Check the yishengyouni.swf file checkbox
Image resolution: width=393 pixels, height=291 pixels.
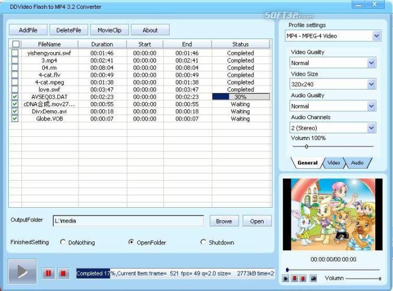15,53
